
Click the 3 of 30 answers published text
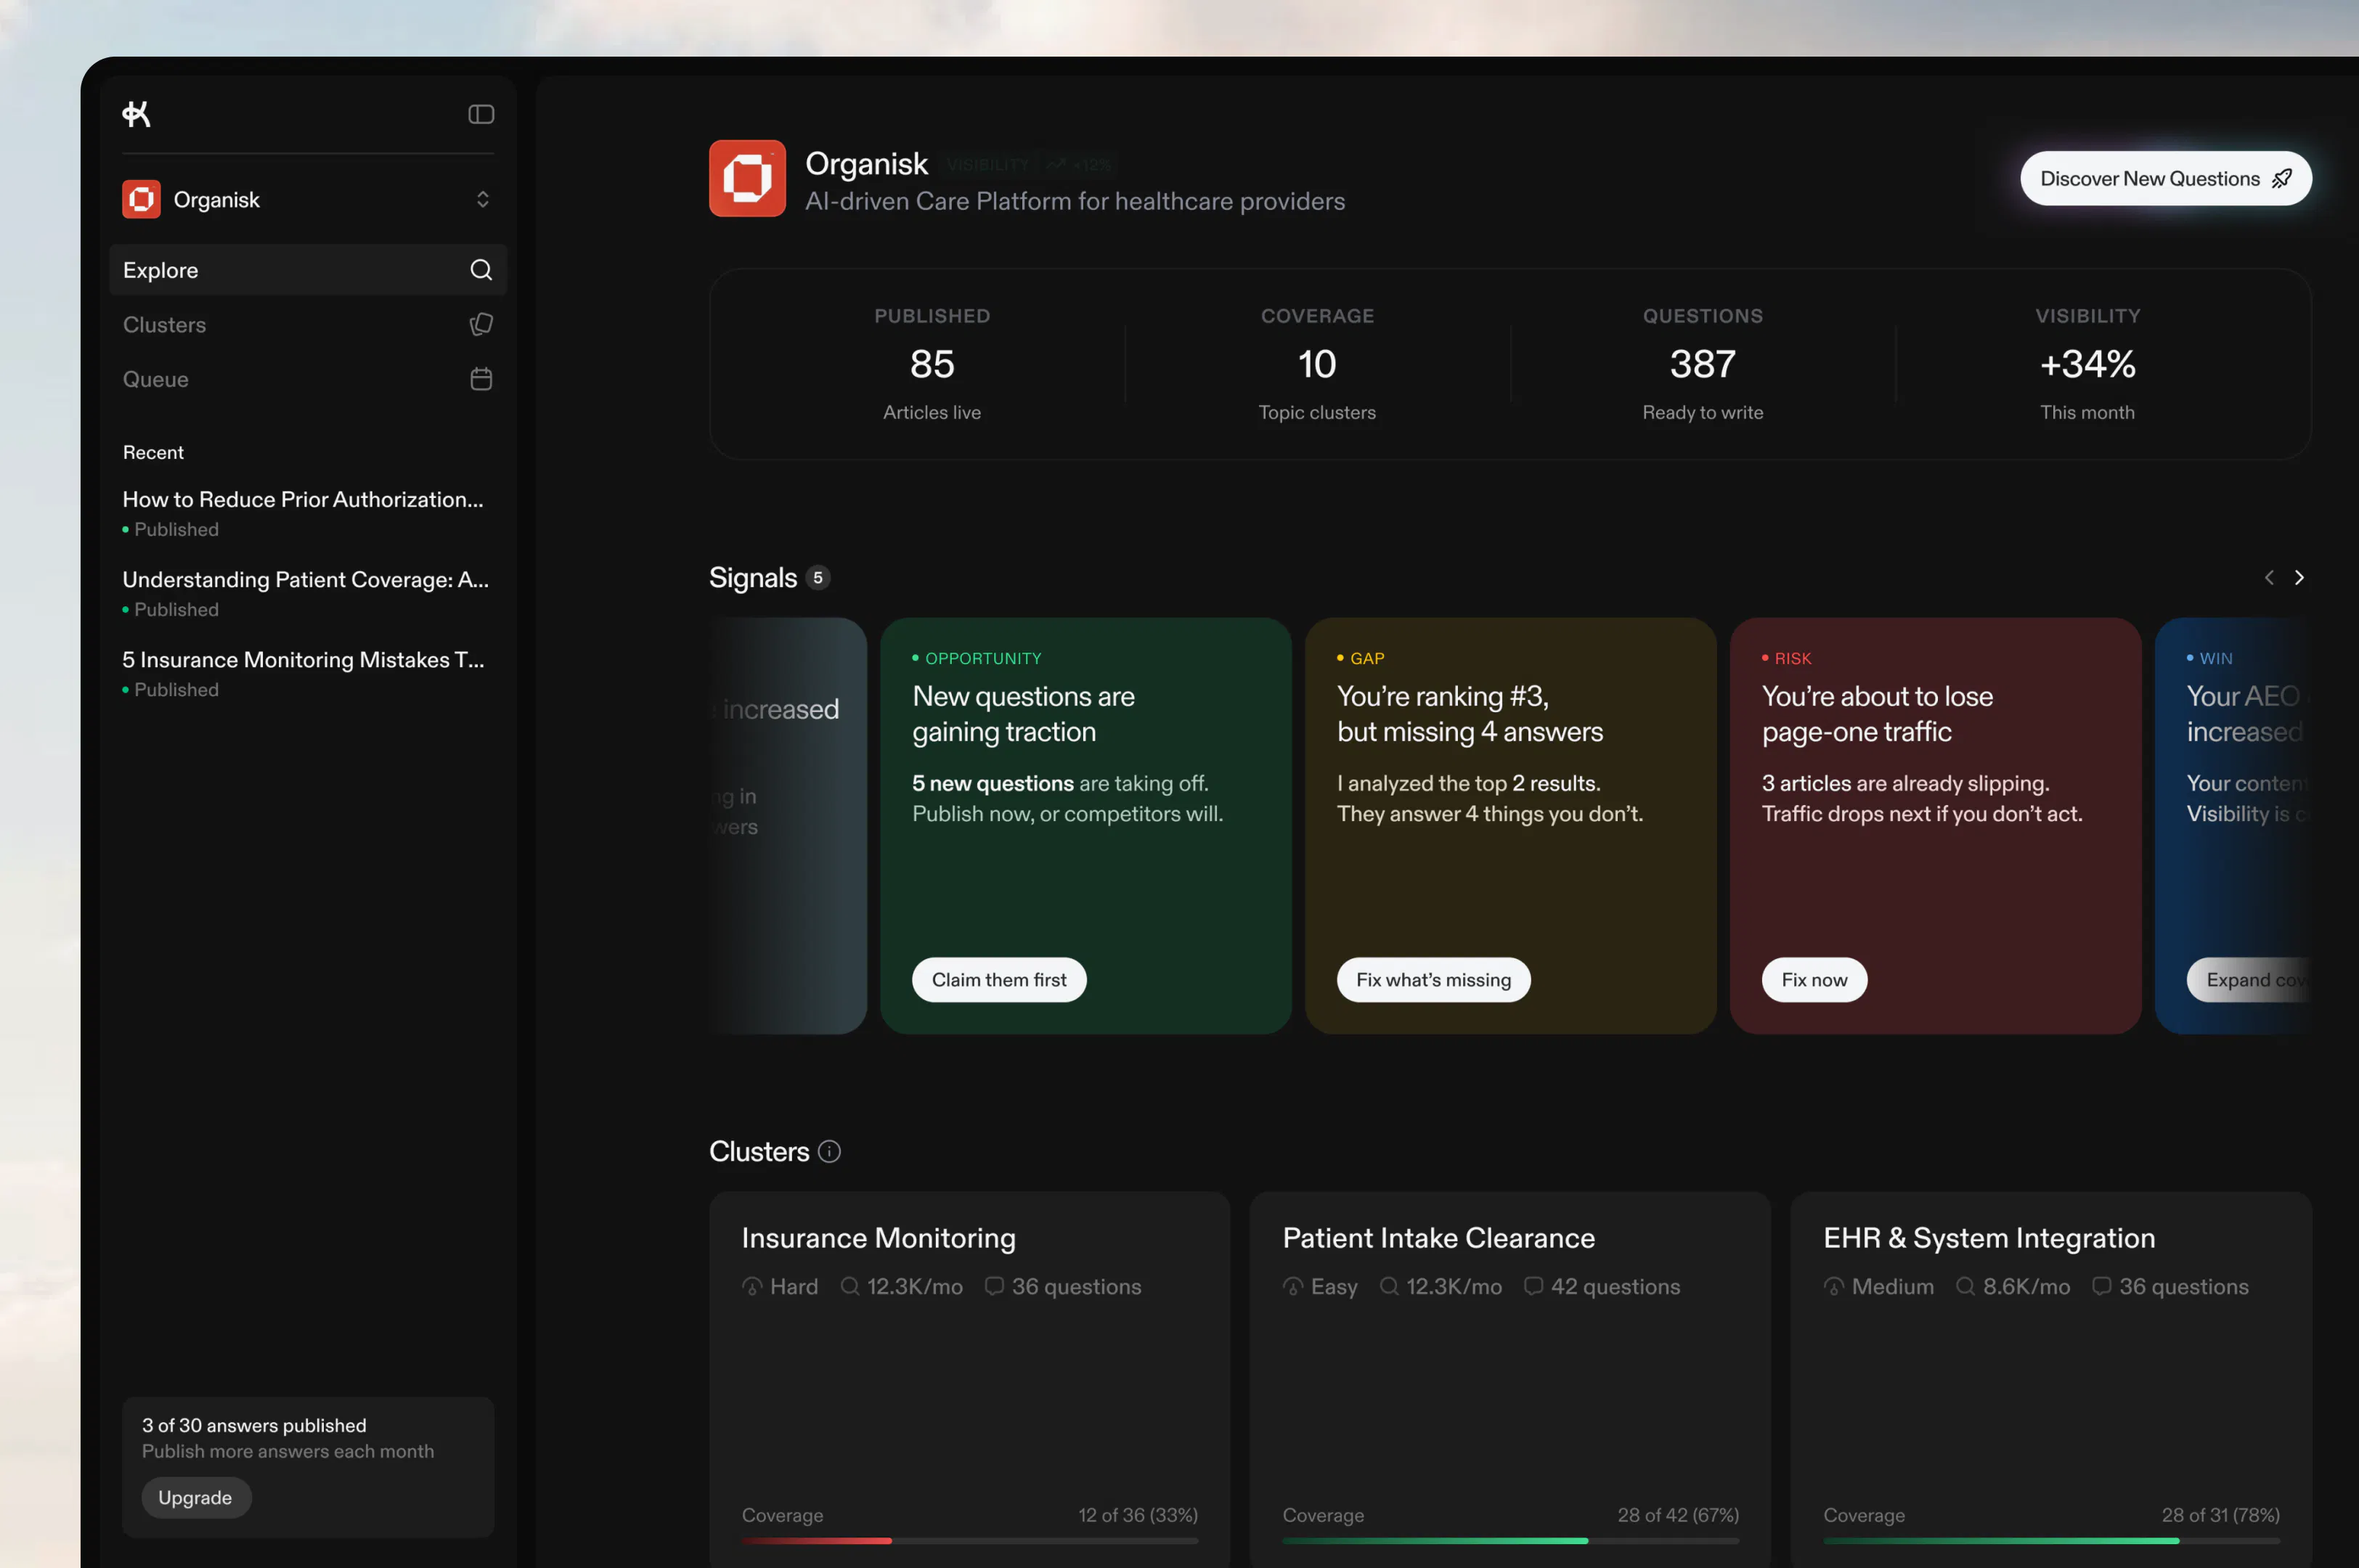(254, 1425)
